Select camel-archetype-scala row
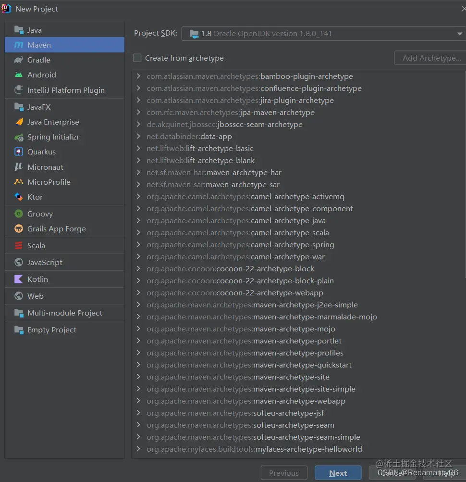 299,232
